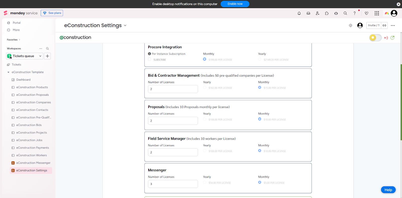Open the inbox icon in top bar
This screenshot has width=402, height=198.
pos(308,13)
